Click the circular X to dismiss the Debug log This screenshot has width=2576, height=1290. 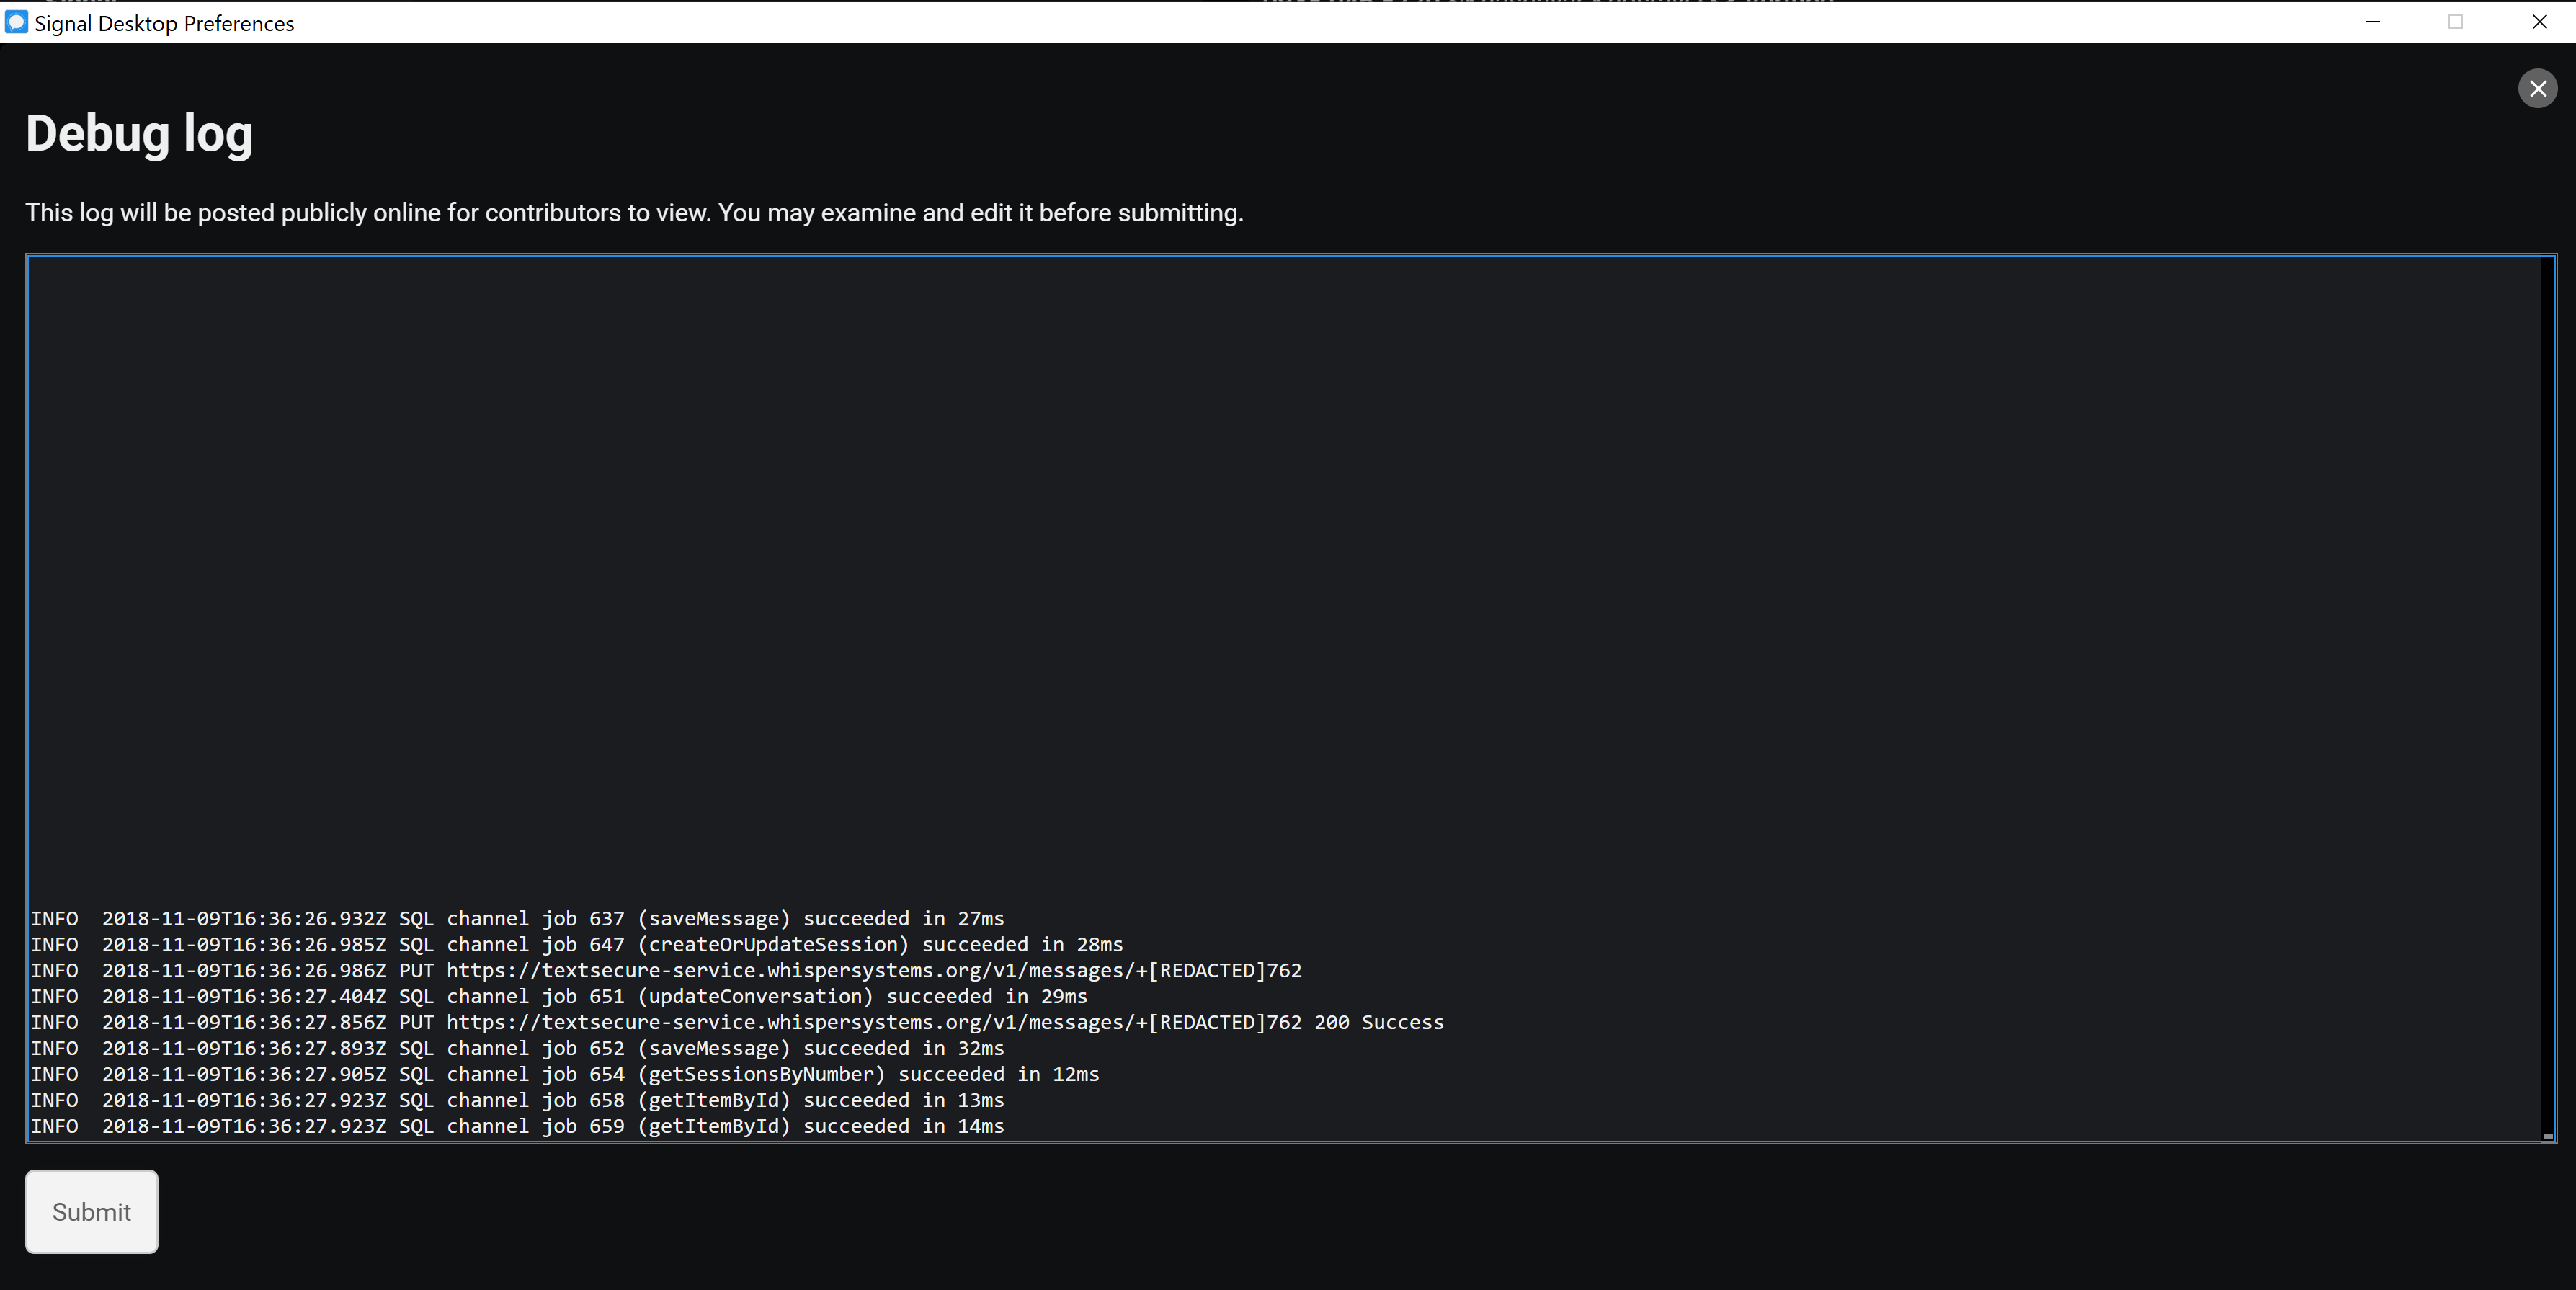[2537, 88]
